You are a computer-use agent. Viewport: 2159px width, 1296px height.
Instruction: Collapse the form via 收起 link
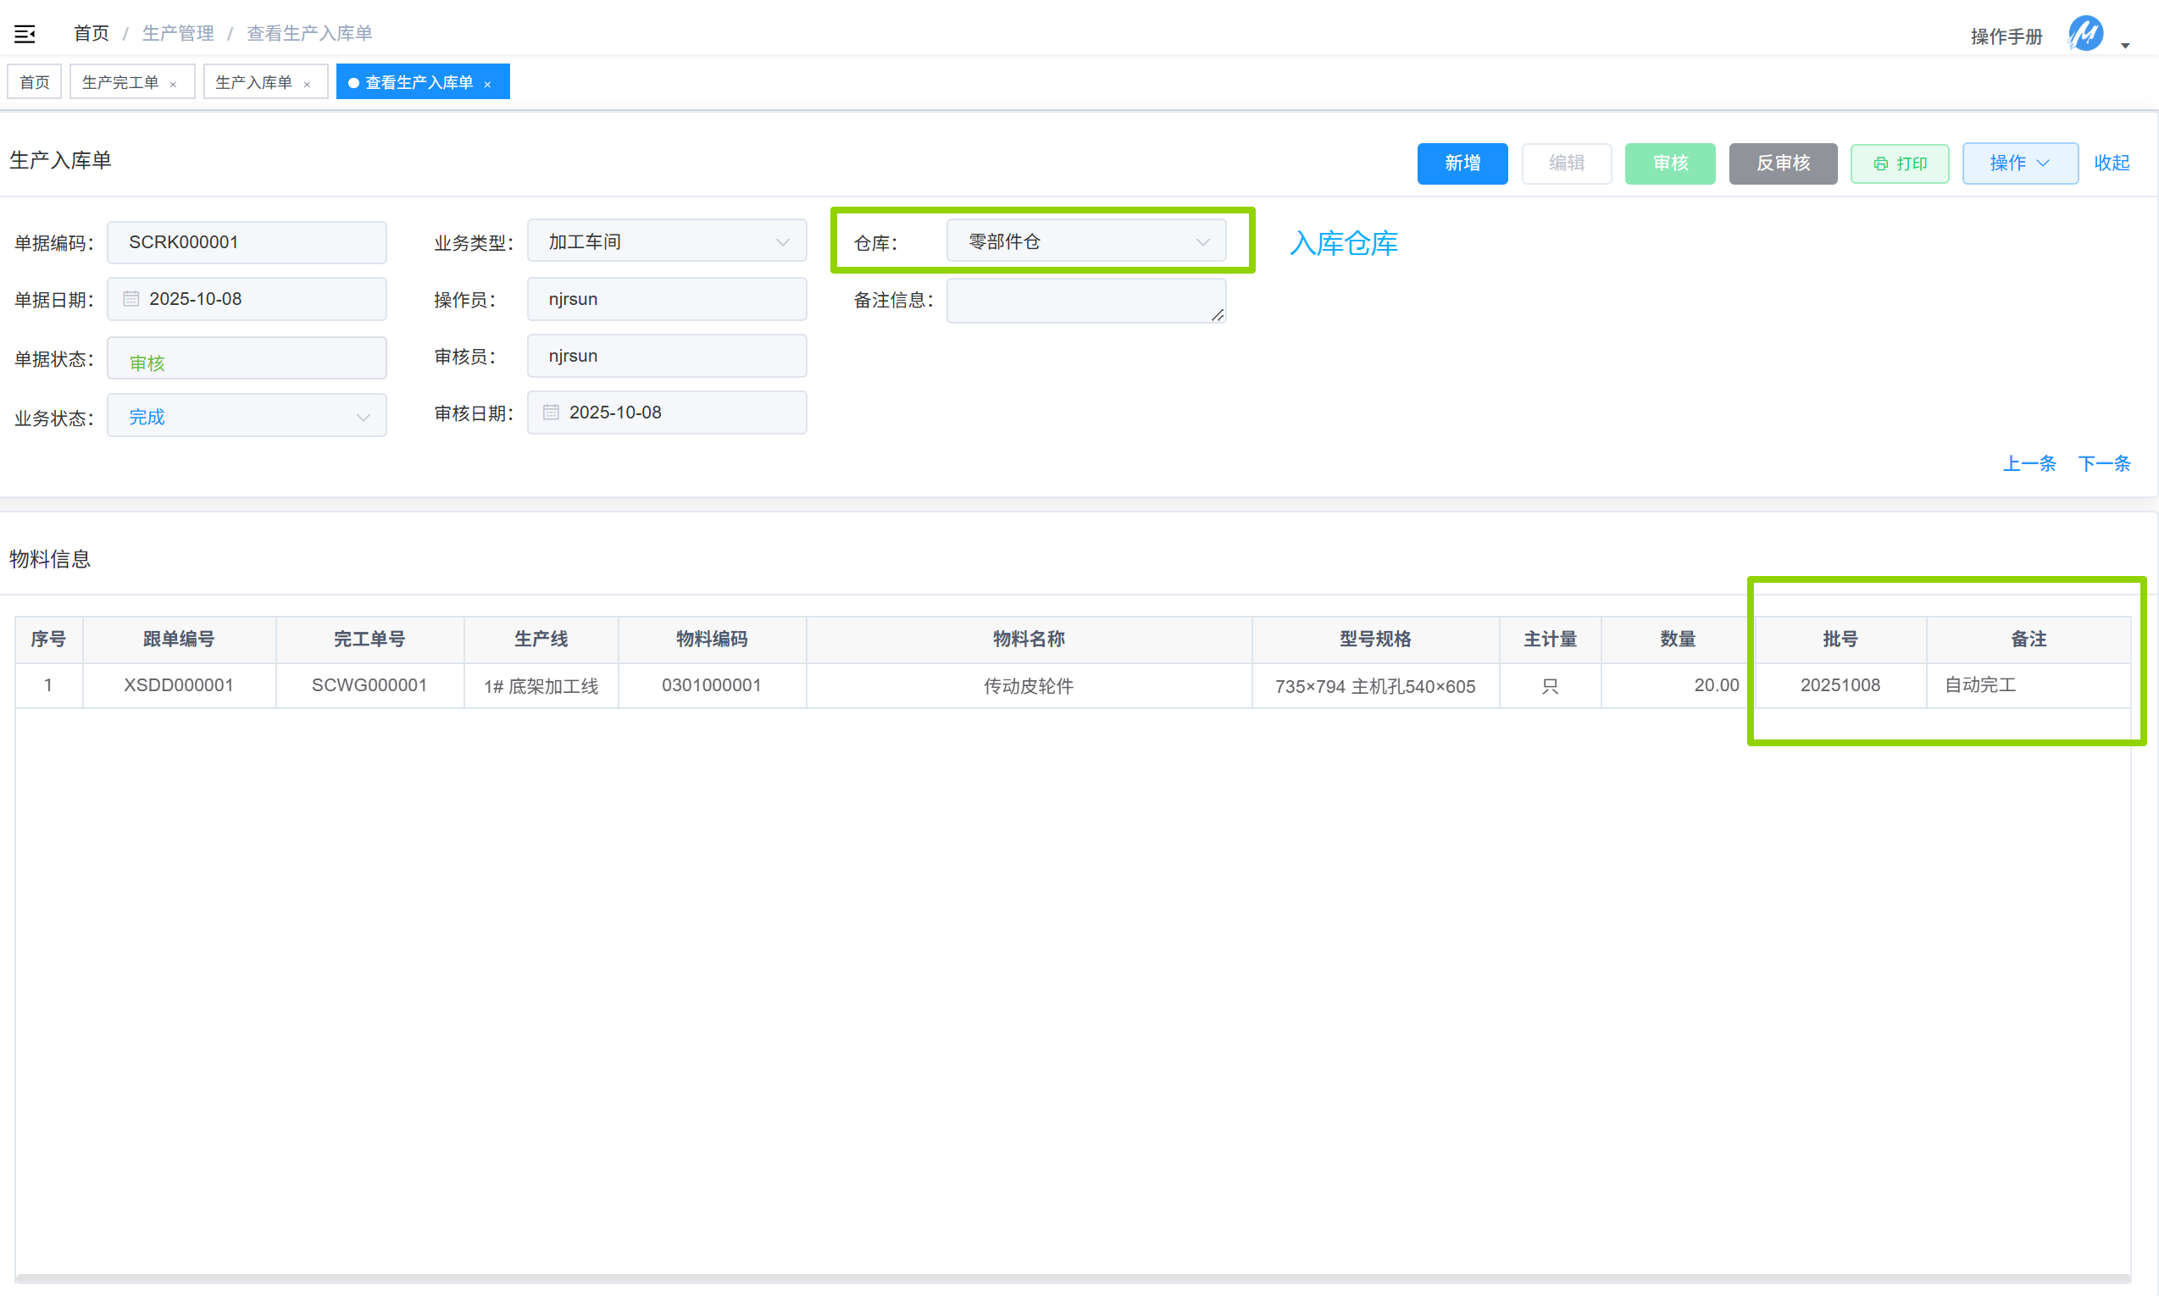(x=2110, y=163)
